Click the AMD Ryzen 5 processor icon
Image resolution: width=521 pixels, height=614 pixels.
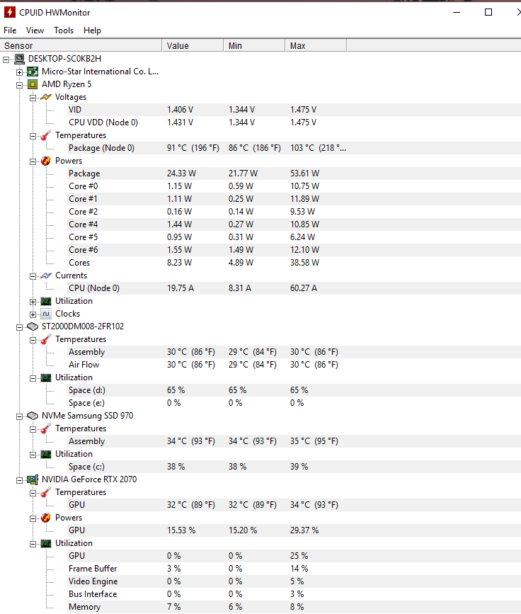(x=33, y=84)
